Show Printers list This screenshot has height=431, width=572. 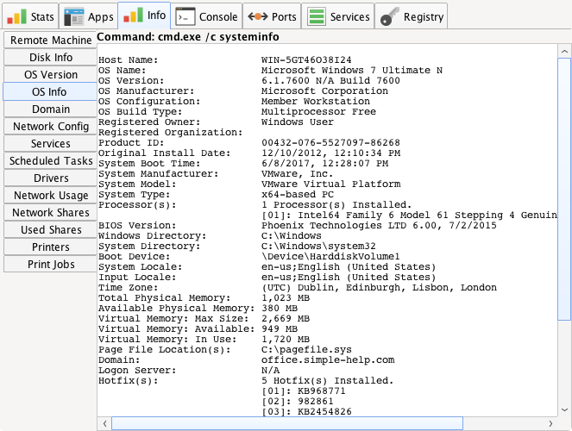[x=50, y=247]
